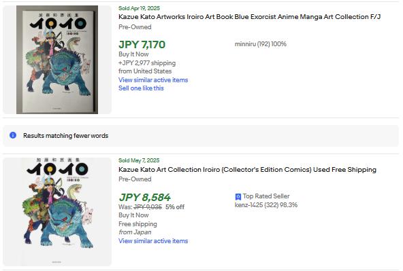This screenshot has height=271, width=403.
Task: Click the 'Results matching fewer words' notice
Action: click(x=201, y=136)
